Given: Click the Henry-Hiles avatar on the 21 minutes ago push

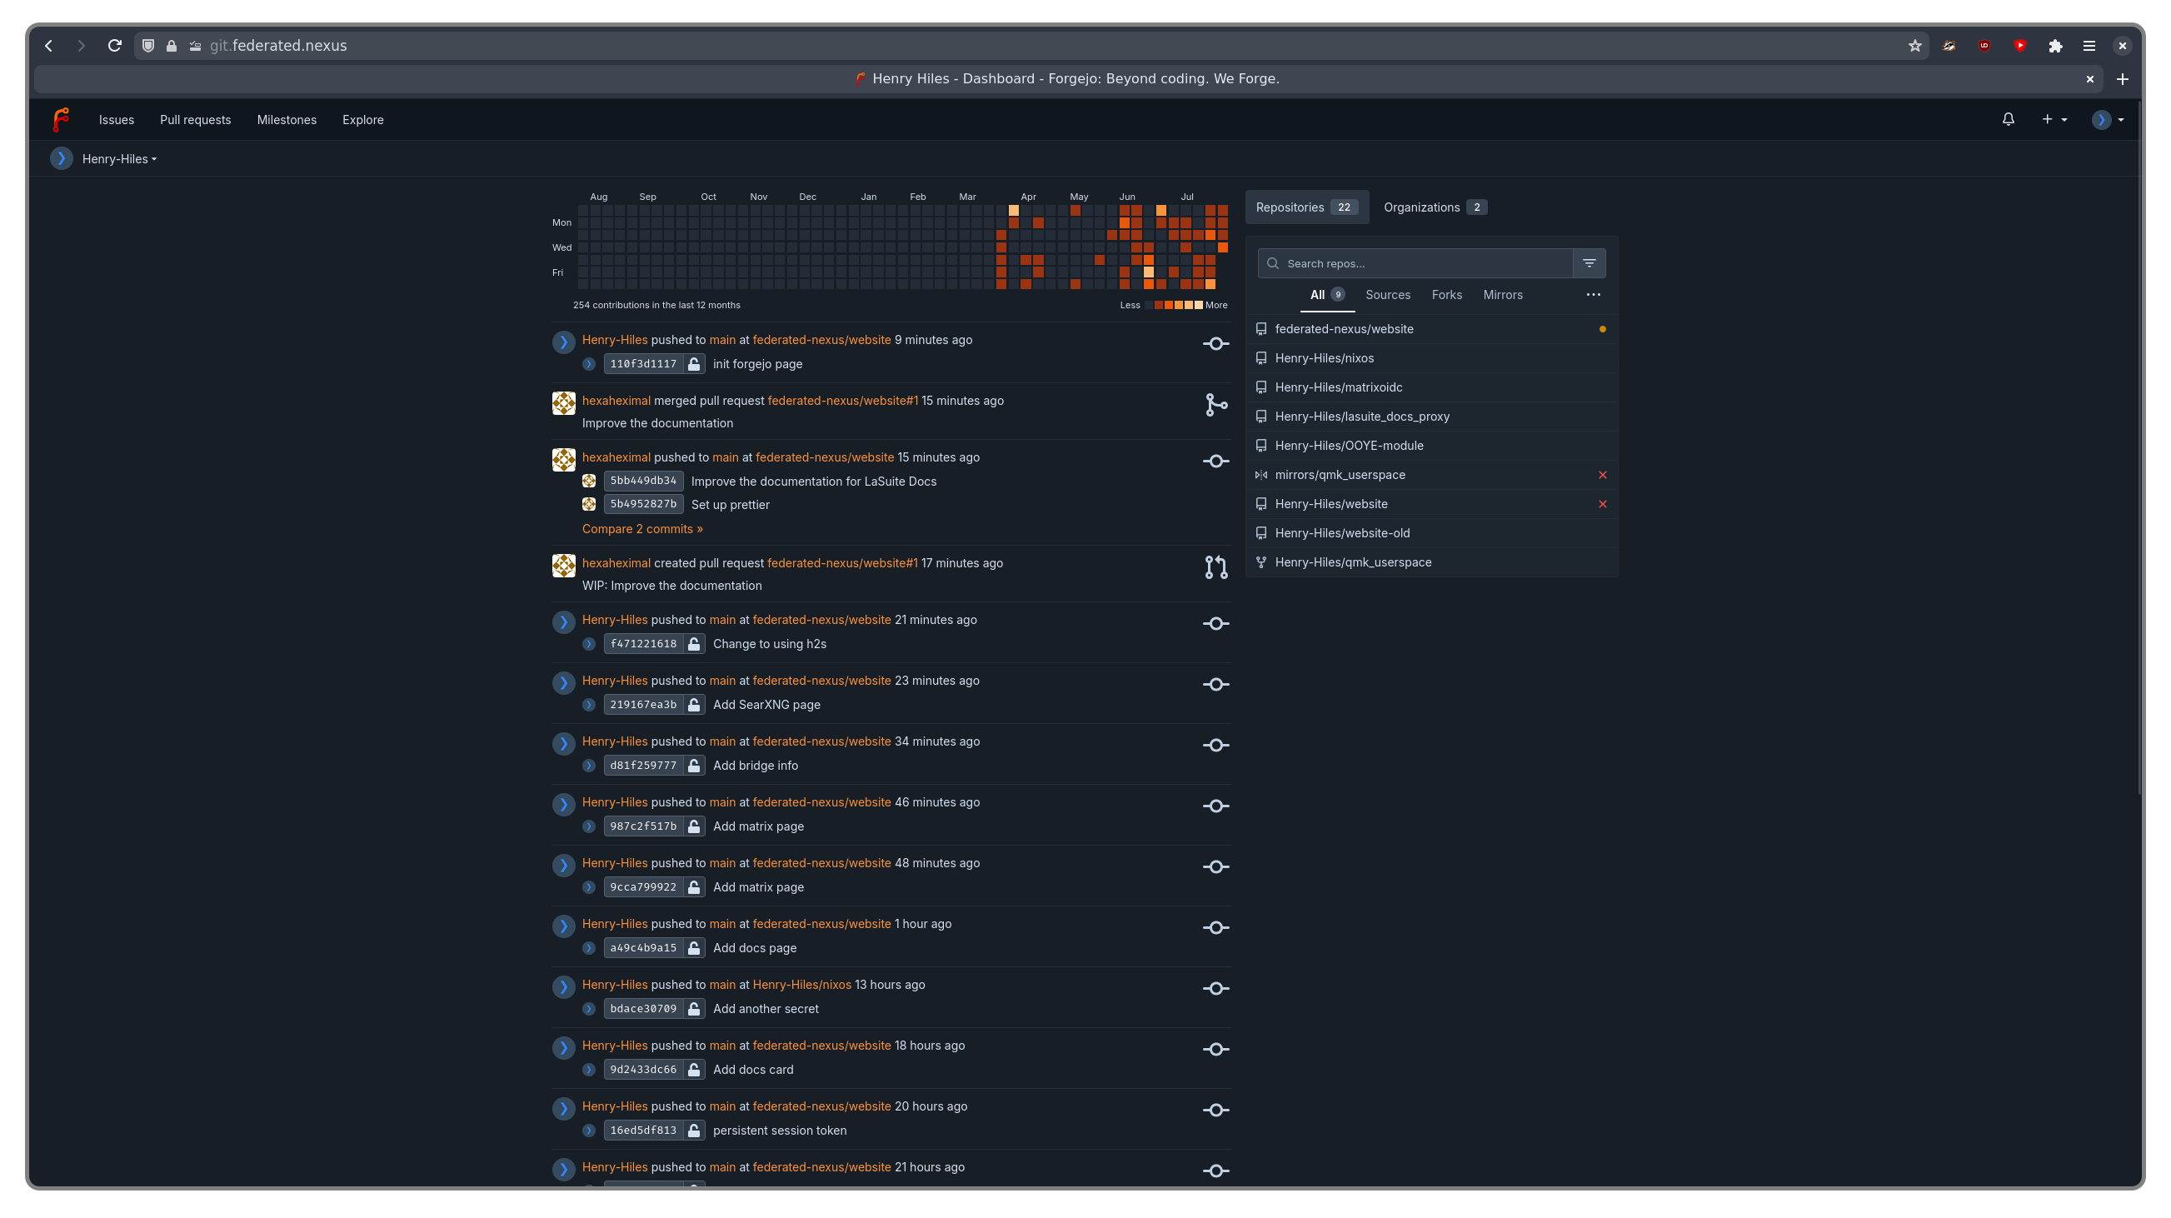Looking at the screenshot, I should (x=564, y=622).
